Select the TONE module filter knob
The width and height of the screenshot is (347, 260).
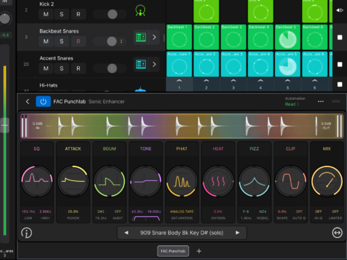[146, 181]
